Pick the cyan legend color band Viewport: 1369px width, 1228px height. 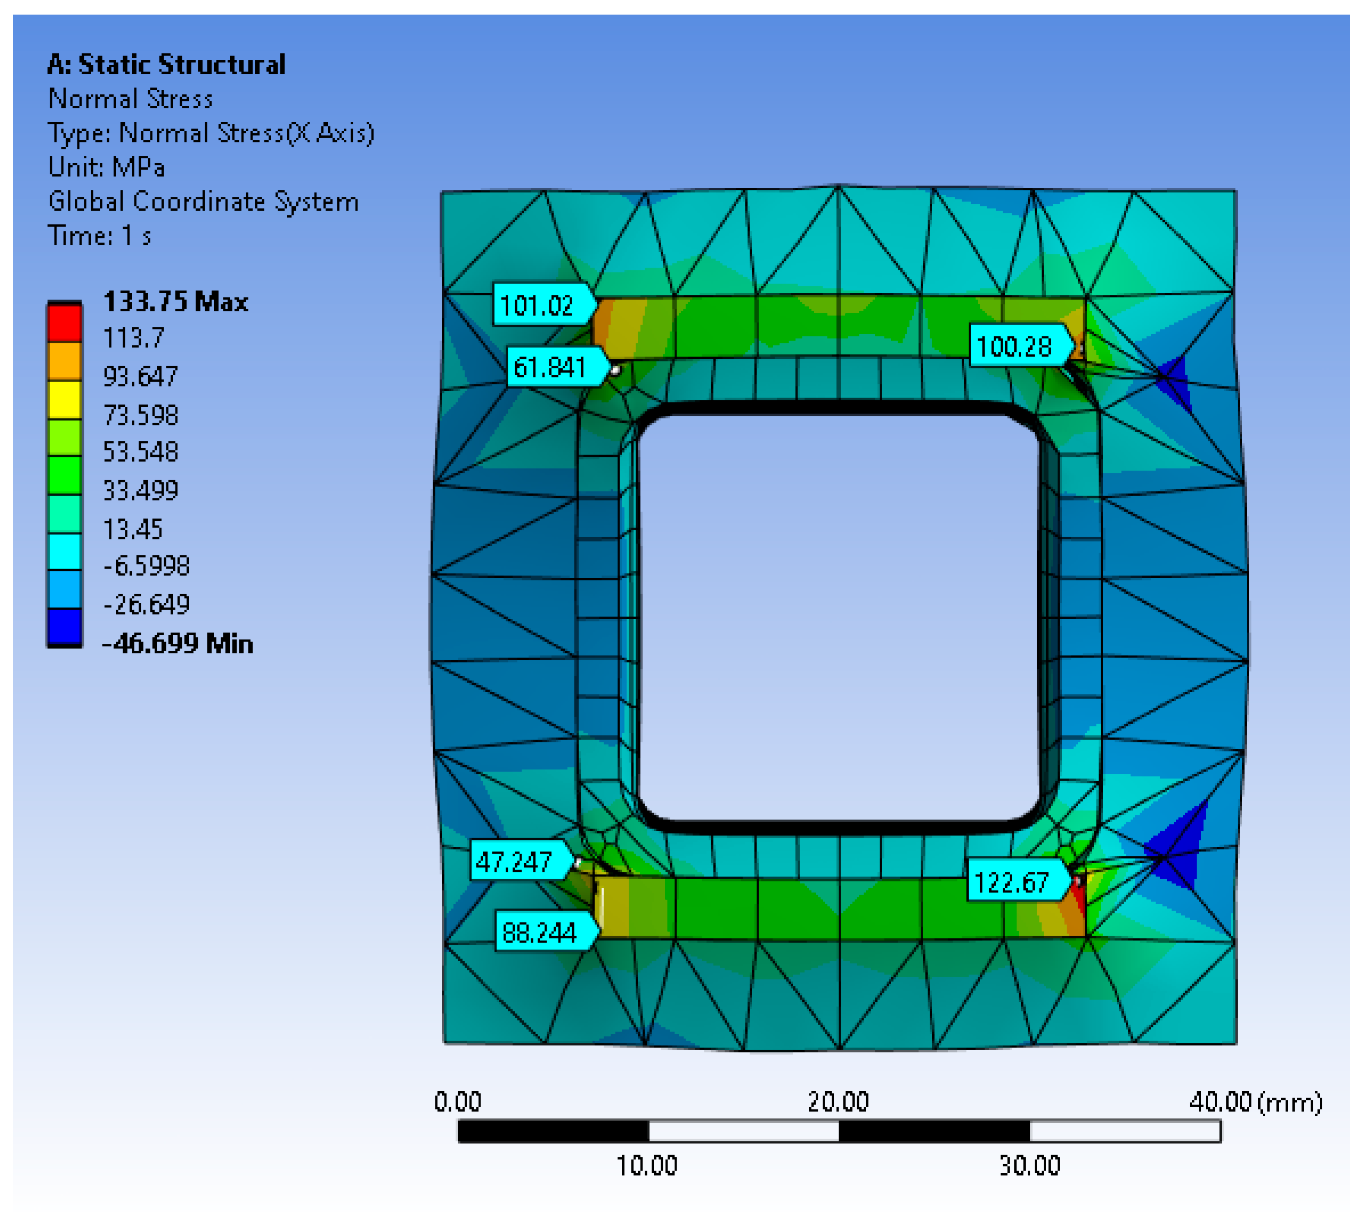[x=65, y=551]
